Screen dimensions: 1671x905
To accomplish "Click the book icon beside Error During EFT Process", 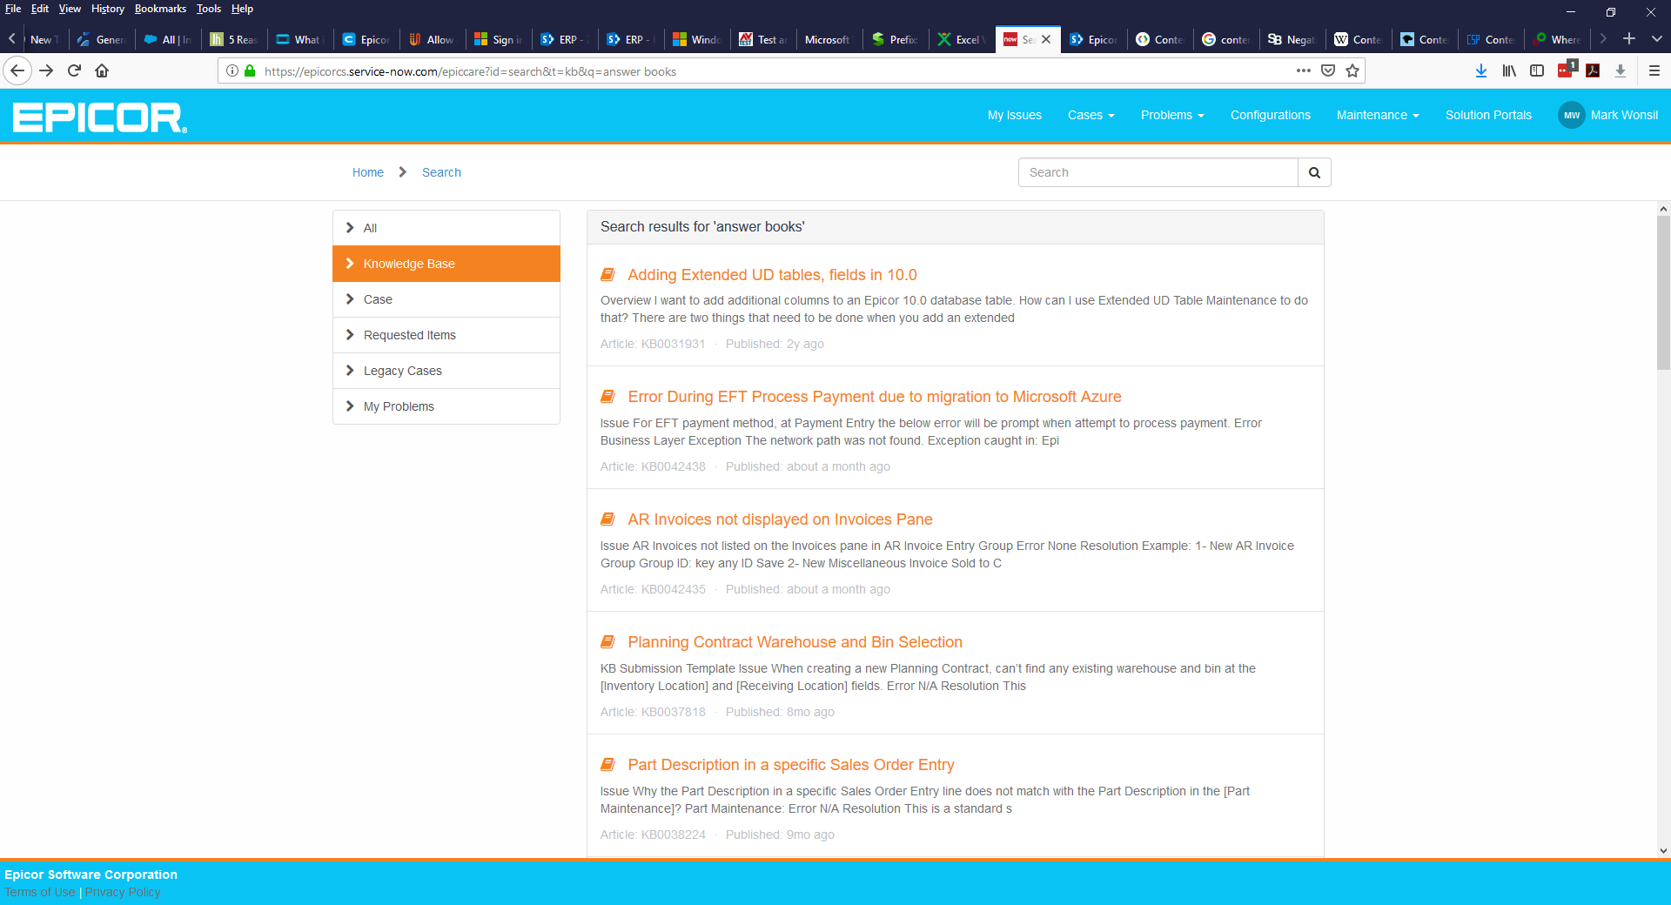I will click(x=607, y=397).
